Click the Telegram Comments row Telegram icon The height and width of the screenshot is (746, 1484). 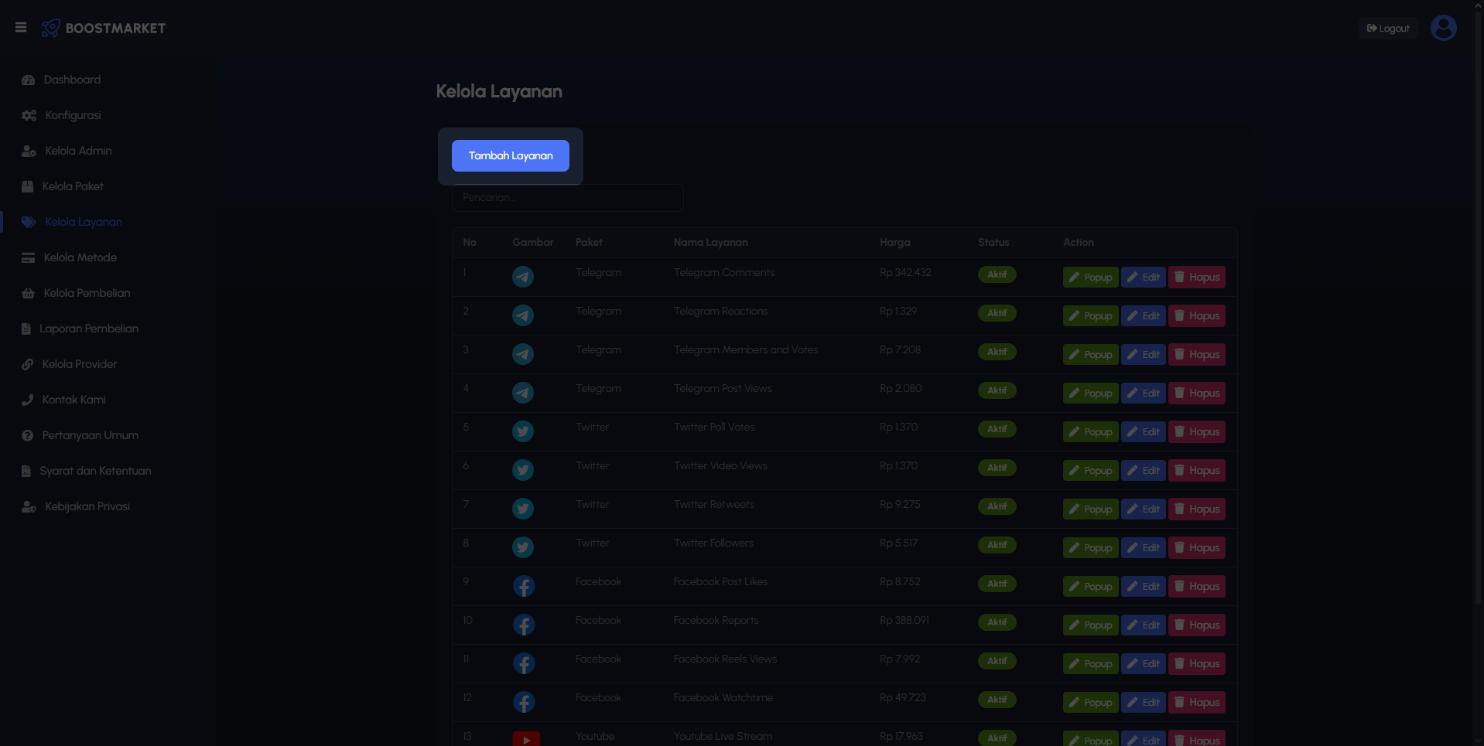523,277
